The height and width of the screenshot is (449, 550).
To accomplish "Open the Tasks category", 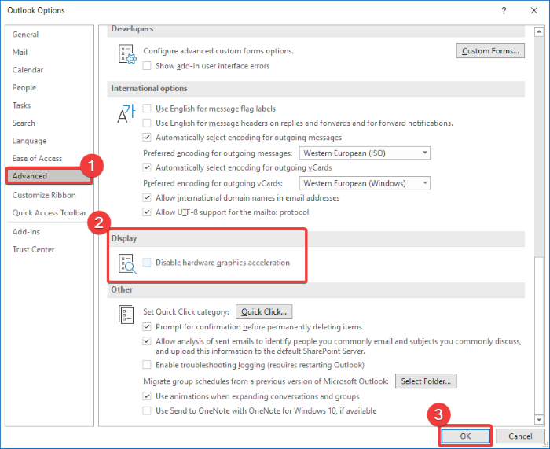I will (49, 105).
